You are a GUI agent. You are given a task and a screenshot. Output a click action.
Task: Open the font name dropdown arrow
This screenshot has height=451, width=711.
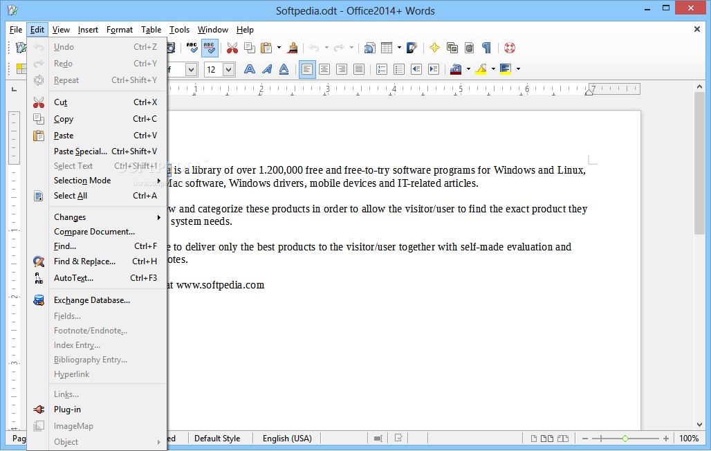tap(191, 69)
